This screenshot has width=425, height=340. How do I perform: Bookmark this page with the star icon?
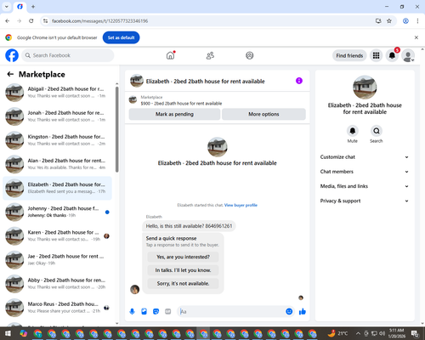(389, 21)
